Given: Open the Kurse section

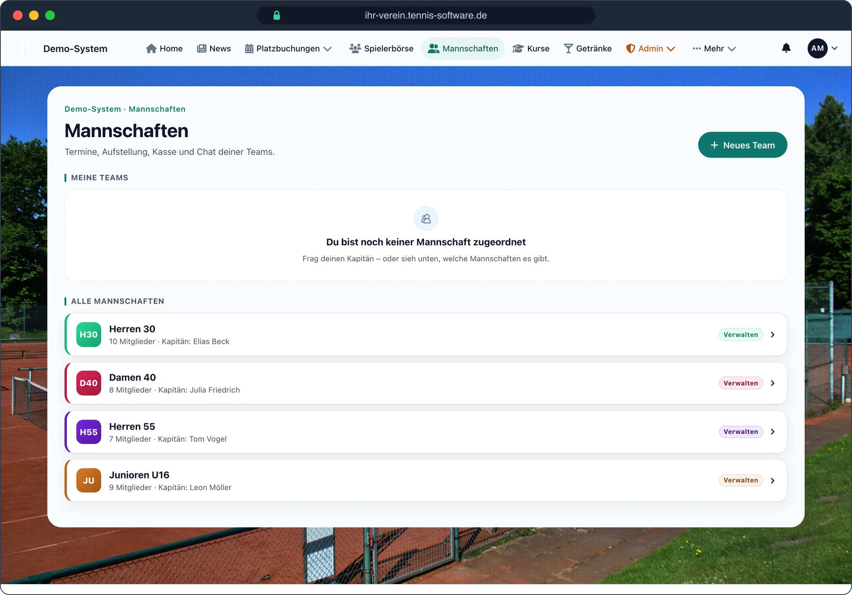Looking at the screenshot, I should tap(531, 48).
